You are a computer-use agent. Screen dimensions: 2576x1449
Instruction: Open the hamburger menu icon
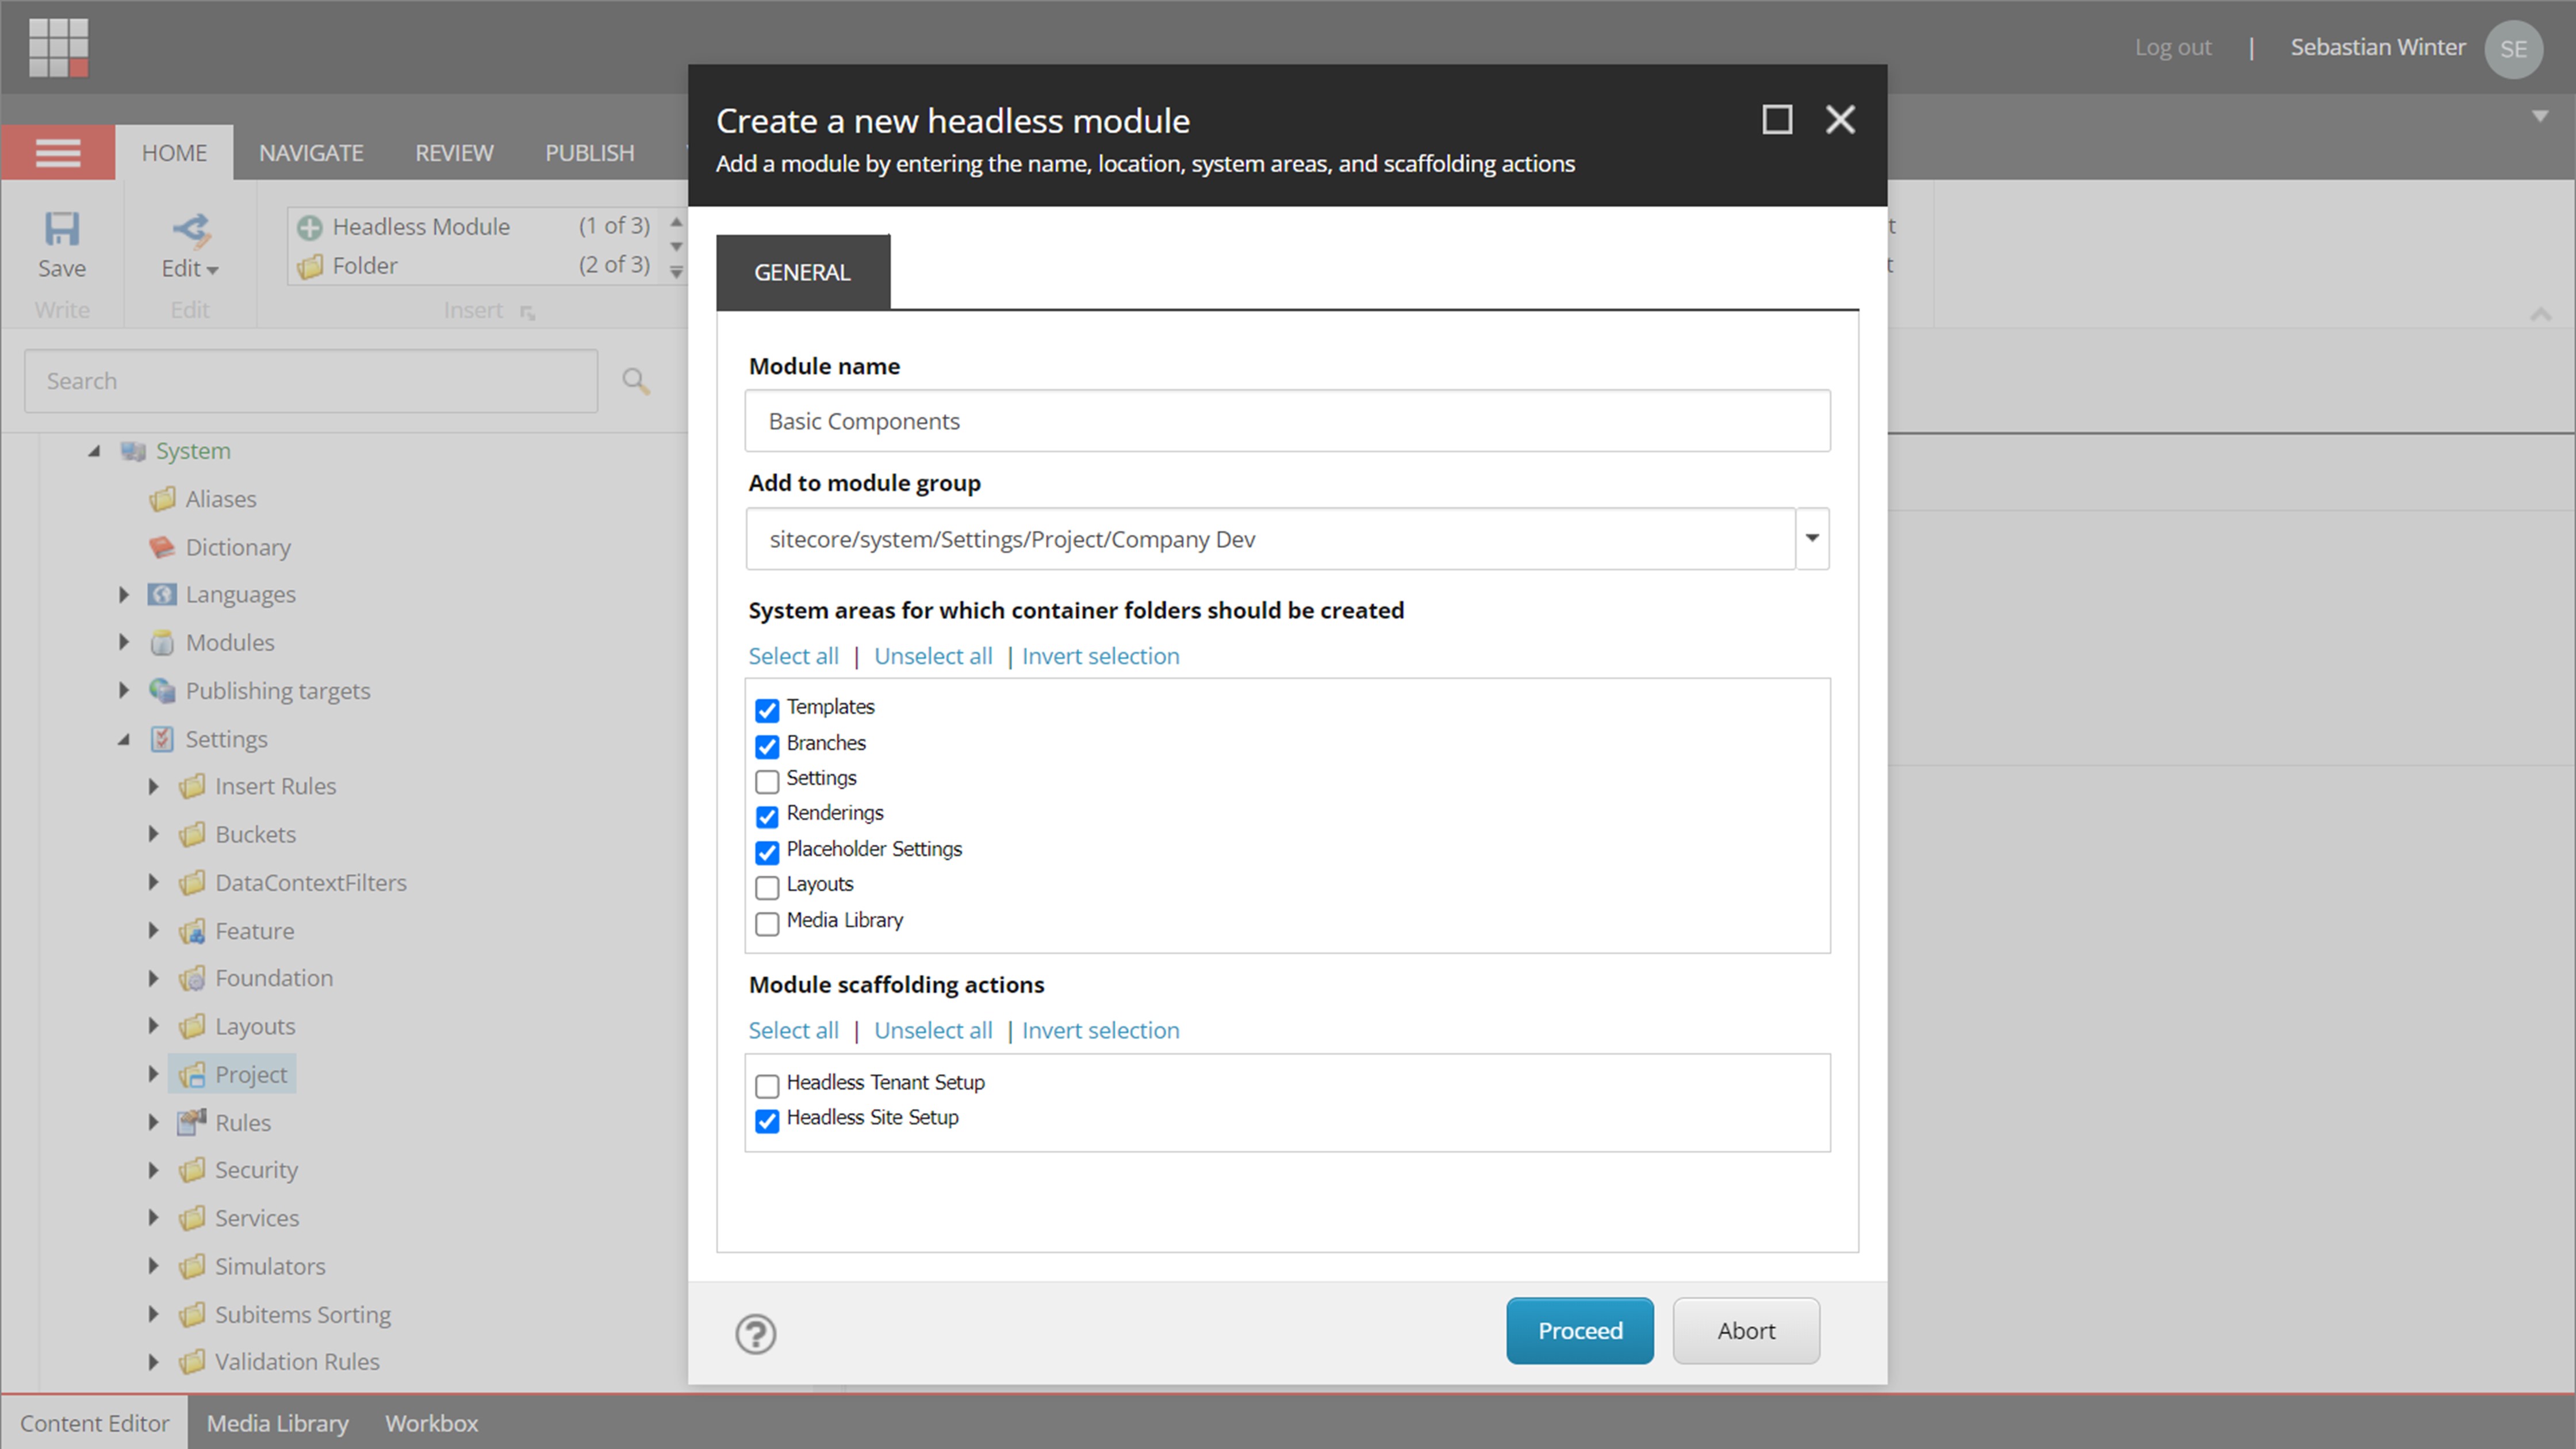coord(57,152)
